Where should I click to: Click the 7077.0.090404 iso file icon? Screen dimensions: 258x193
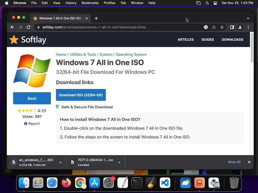click(x=72, y=162)
